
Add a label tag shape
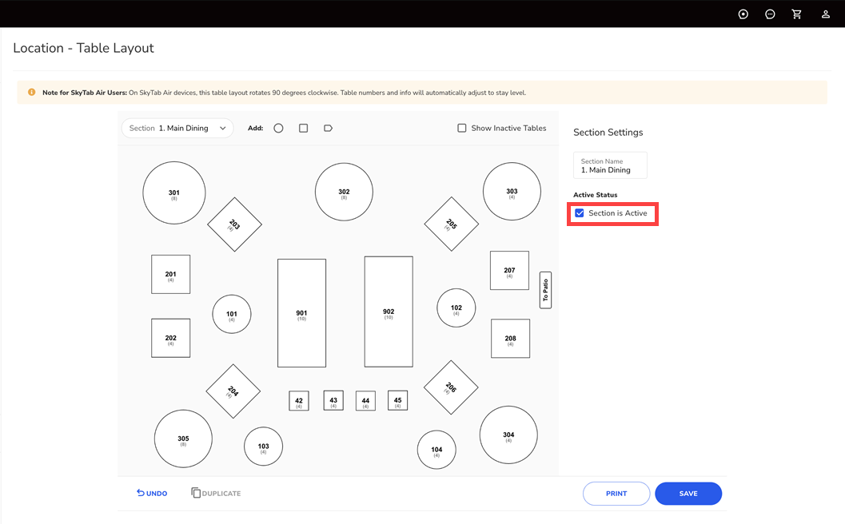click(328, 129)
